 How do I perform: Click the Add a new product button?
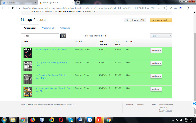tap(161, 20)
